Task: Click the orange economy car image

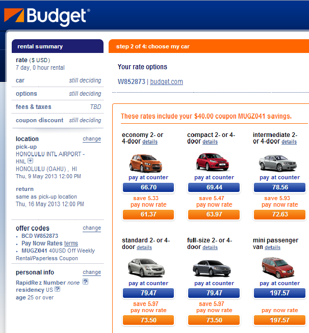Action: click(146, 163)
